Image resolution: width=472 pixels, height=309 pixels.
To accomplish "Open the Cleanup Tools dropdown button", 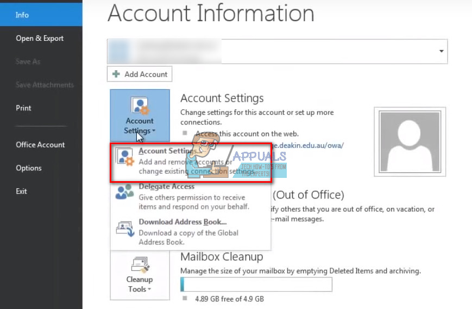I will 140,275.
